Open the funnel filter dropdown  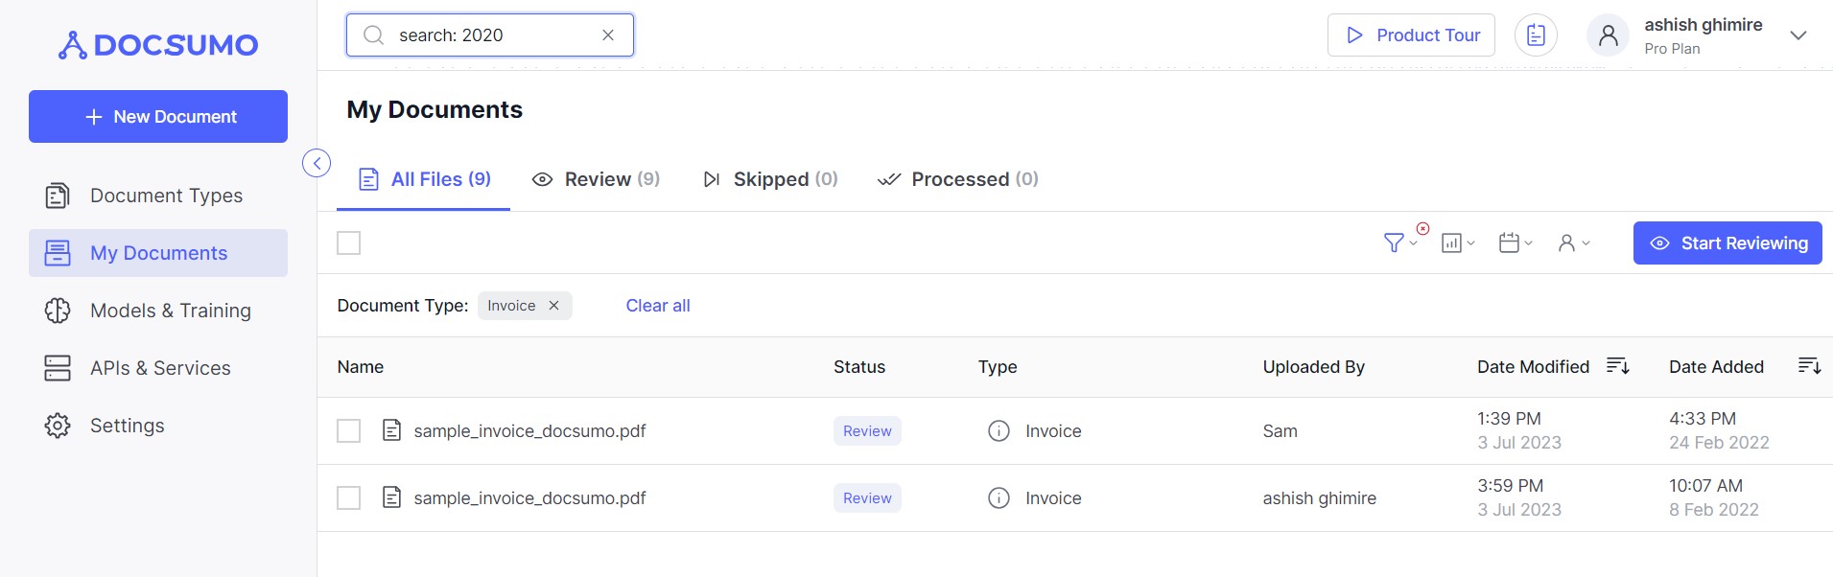point(1398,243)
